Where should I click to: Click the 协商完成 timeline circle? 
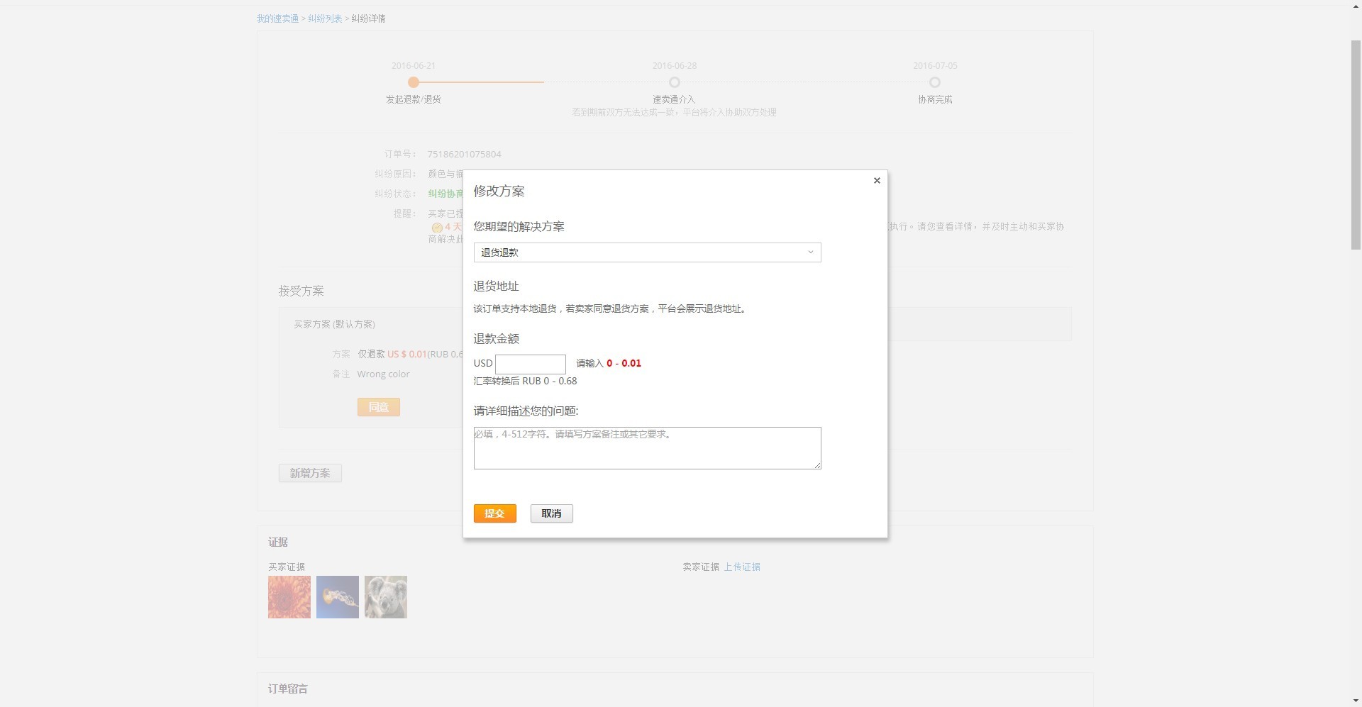coord(935,82)
